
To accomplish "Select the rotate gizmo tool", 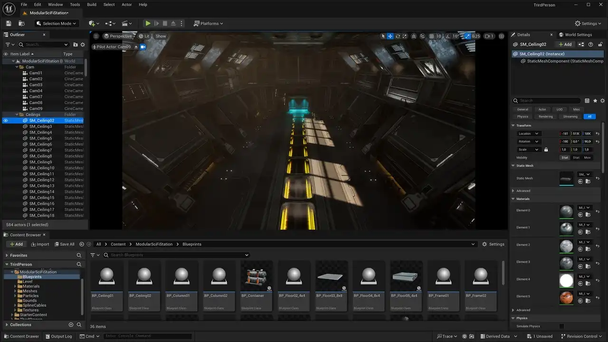I will pos(398,36).
